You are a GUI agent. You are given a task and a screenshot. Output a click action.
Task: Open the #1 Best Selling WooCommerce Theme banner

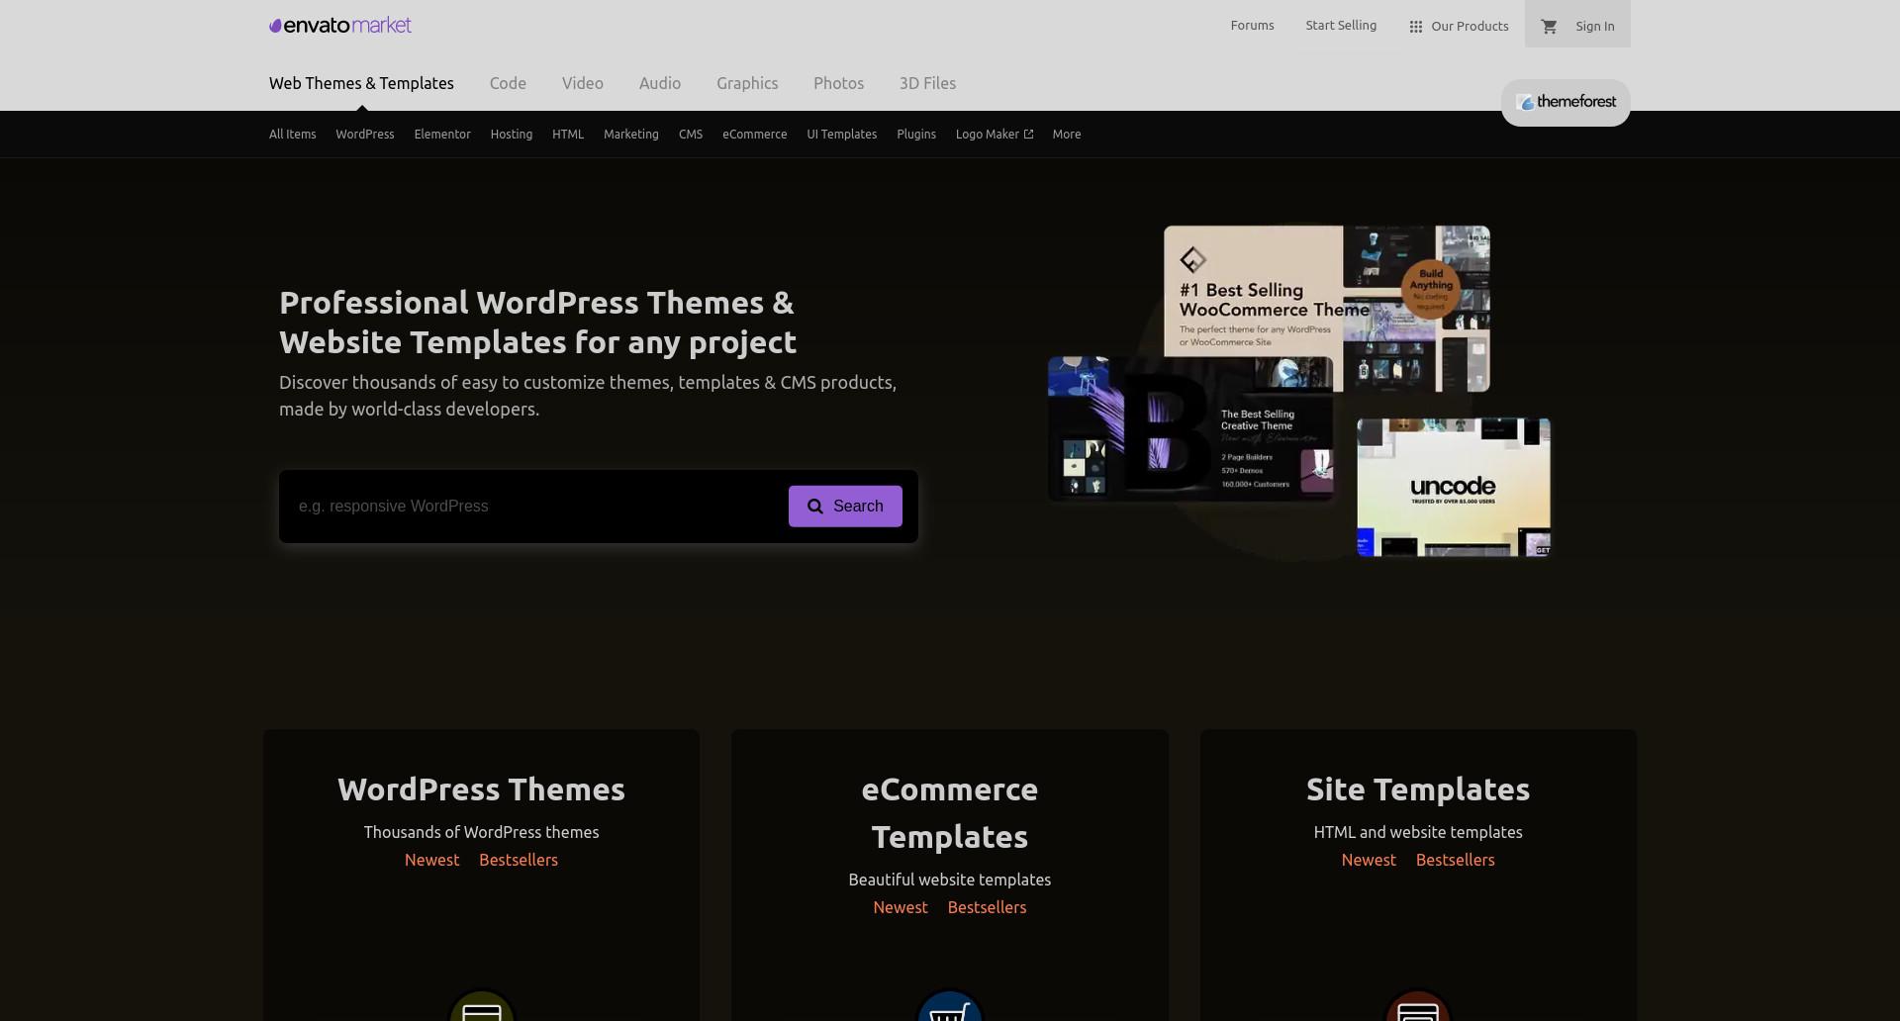click(x=1327, y=309)
